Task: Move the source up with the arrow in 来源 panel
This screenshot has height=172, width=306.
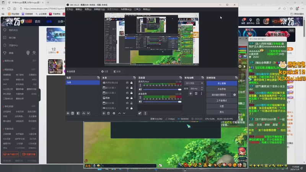Action: tap(119, 113)
